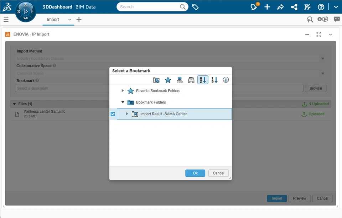Click the Browse button
Screen dimensions: 342x218
click(x=316, y=88)
